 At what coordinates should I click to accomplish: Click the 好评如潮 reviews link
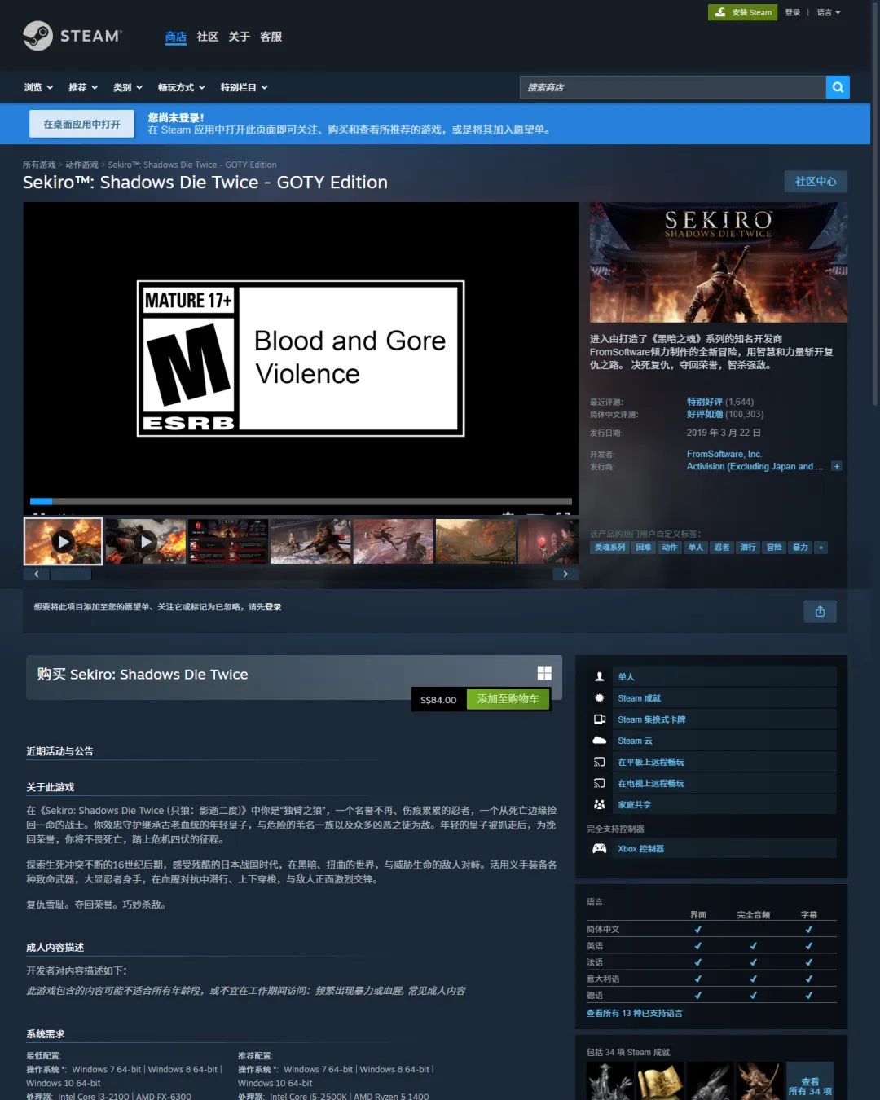pos(705,414)
